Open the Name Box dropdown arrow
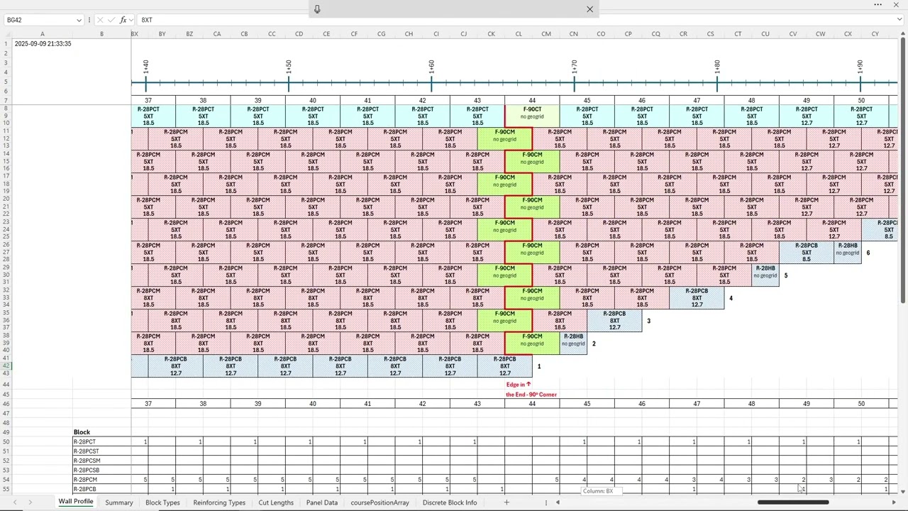This screenshot has height=511, width=908. point(79,20)
